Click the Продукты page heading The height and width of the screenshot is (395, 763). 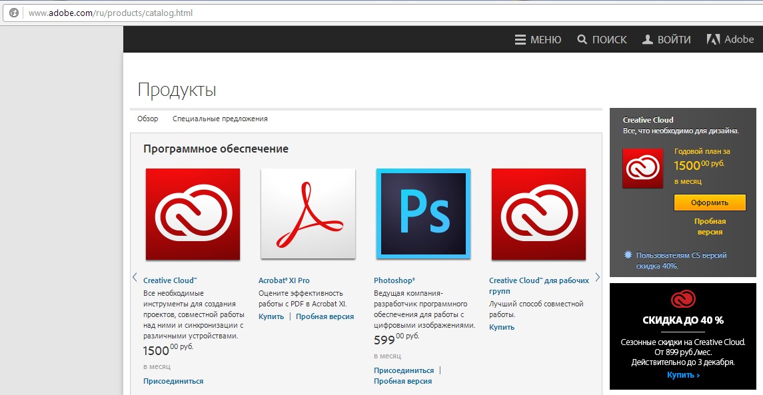tap(177, 90)
